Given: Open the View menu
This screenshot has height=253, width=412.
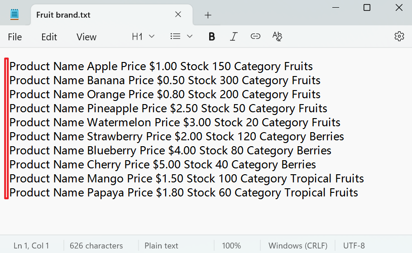Looking at the screenshot, I should click(86, 37).
